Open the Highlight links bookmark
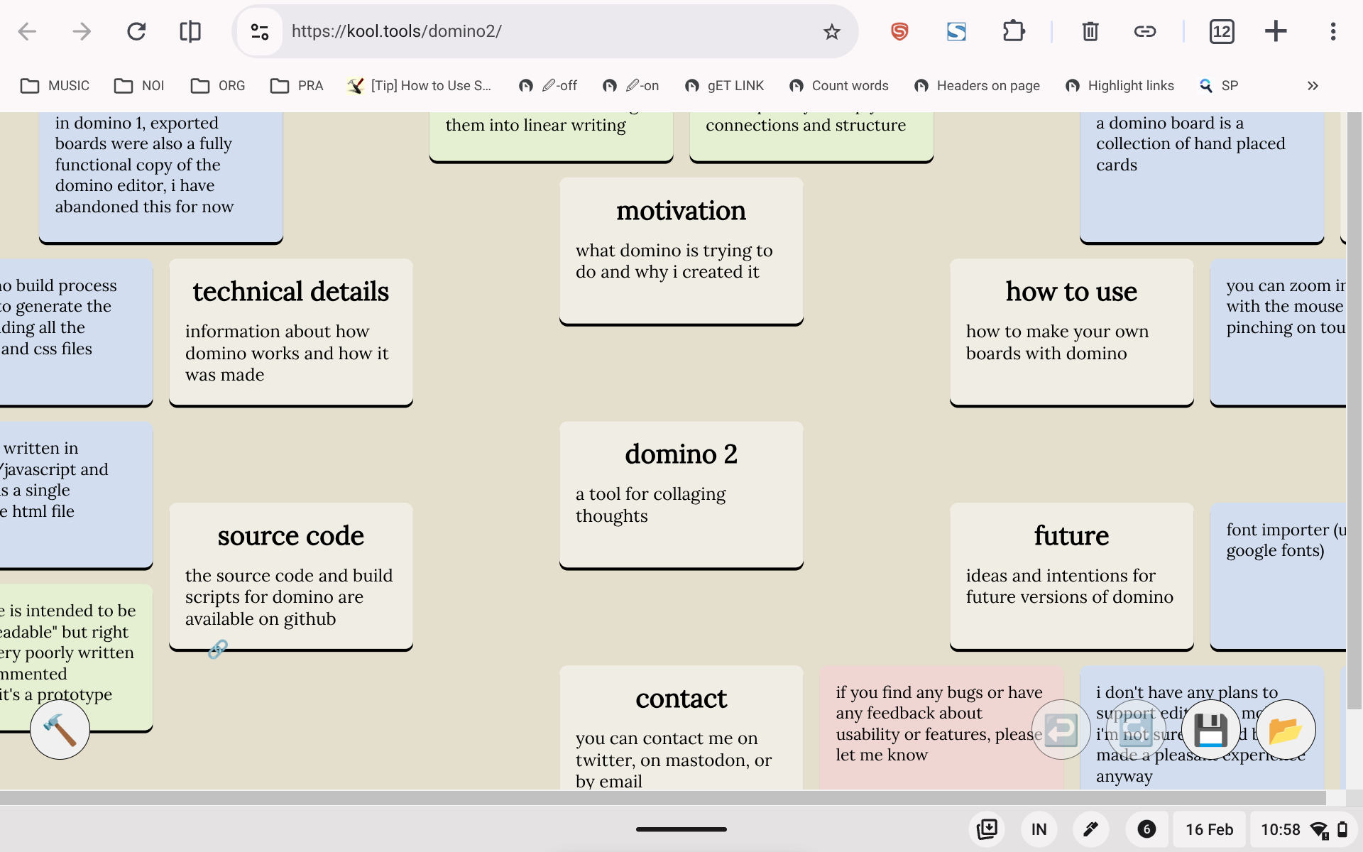The height and width of the screenshot is (852, 1363). (1120, 86)
